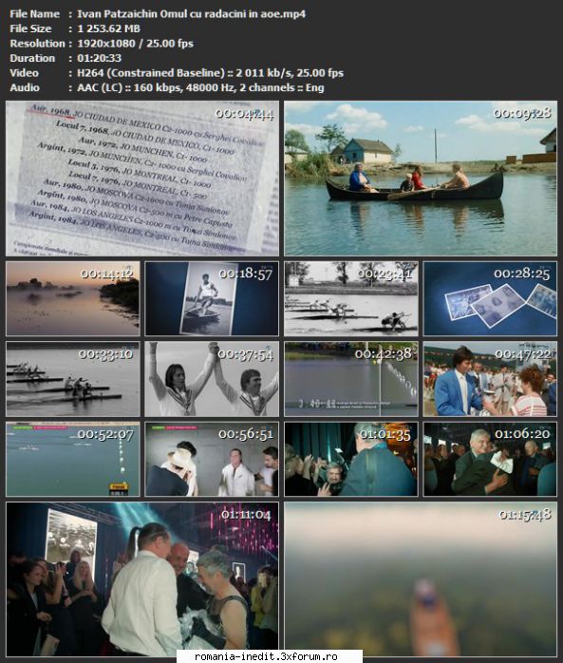Select the raised arms thumbnail at 00:37:54
563x663 pixels.
tap(212, 379)
